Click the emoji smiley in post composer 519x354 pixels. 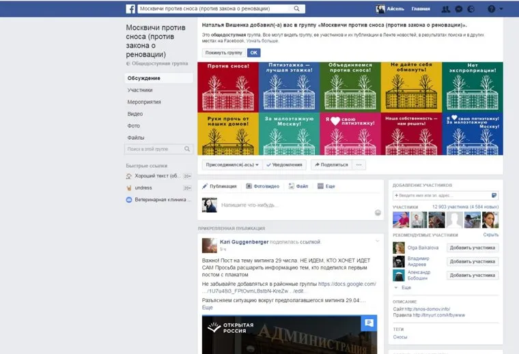[378, 213]
